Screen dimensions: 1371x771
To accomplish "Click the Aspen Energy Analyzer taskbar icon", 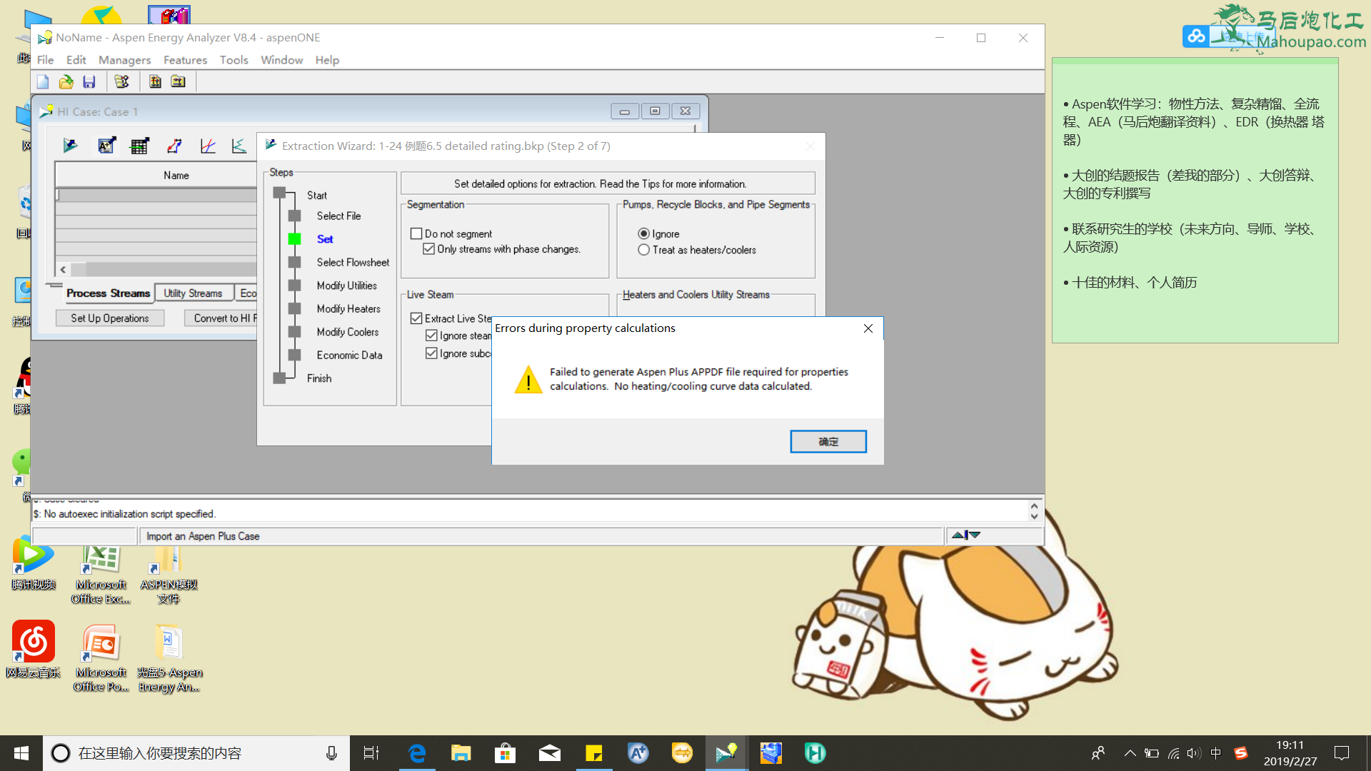I will click(726, 753).
